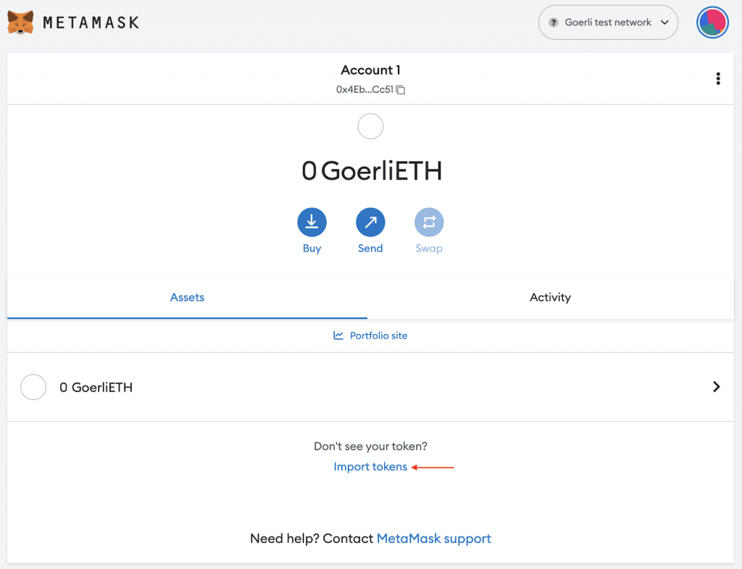This screenshot has height=569, width=742.
Task: Switch to the Activity tab
Action: tap(550, 297)
